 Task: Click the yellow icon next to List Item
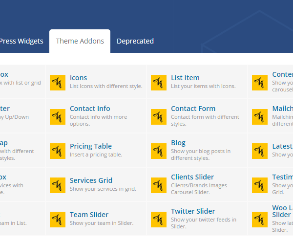coord(159,82)
